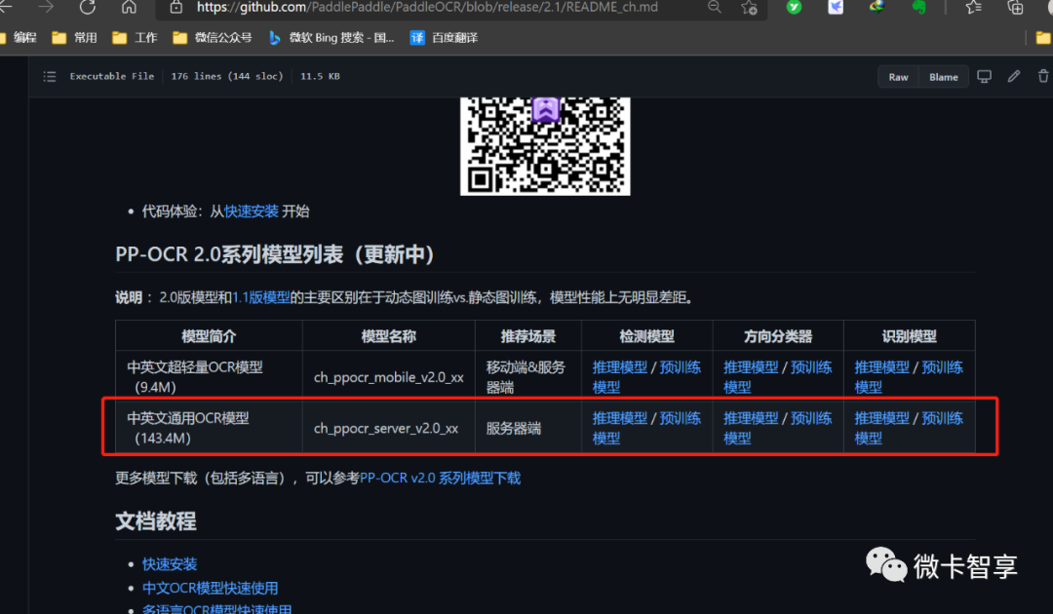Click the GitHub URL address bar

[x=427, y=8]
